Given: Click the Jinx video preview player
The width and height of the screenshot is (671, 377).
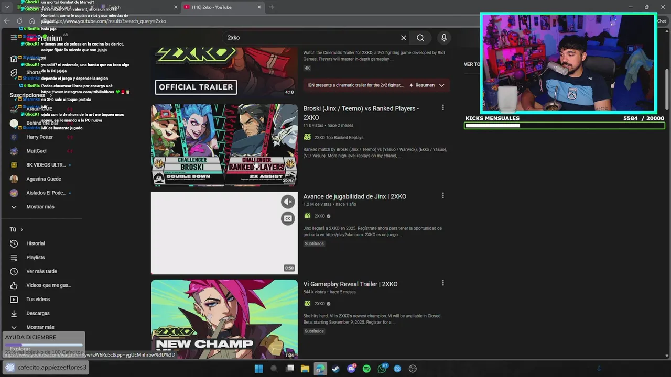Looking at the screenshot, I should (224, 232).
